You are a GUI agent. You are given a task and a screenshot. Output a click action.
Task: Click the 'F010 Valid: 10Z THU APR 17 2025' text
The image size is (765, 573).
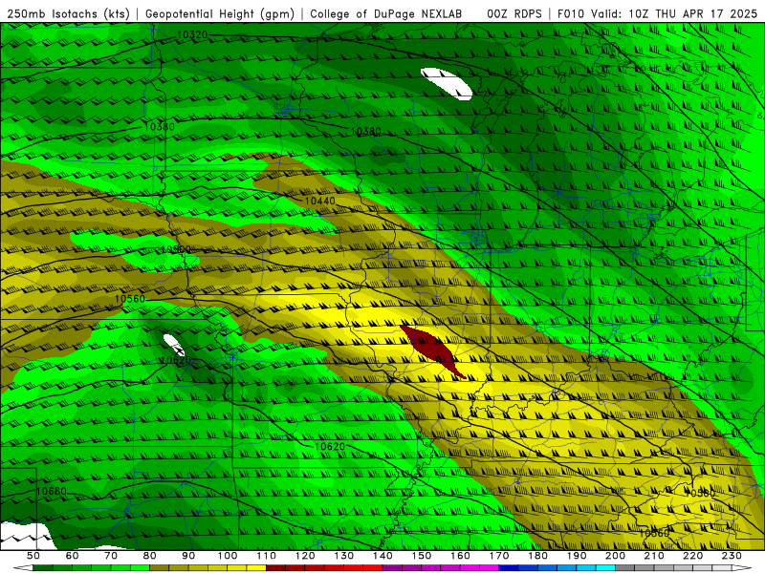click(657, 14)
